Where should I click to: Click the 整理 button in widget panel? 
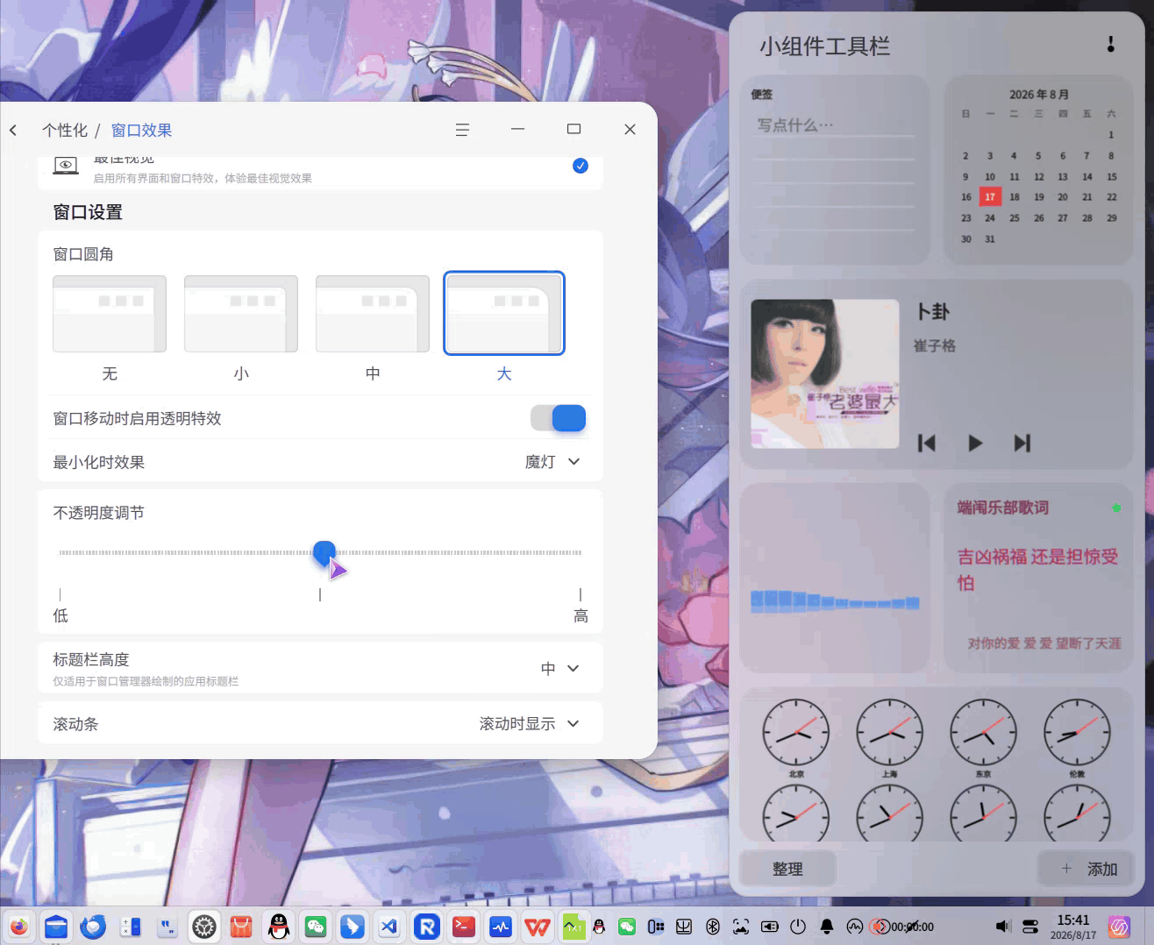pyautogui.click(x=787, y=869)
